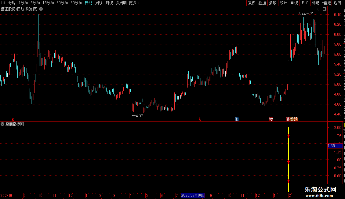
Task: Click the red S marker near September
Action: point(13,119)
